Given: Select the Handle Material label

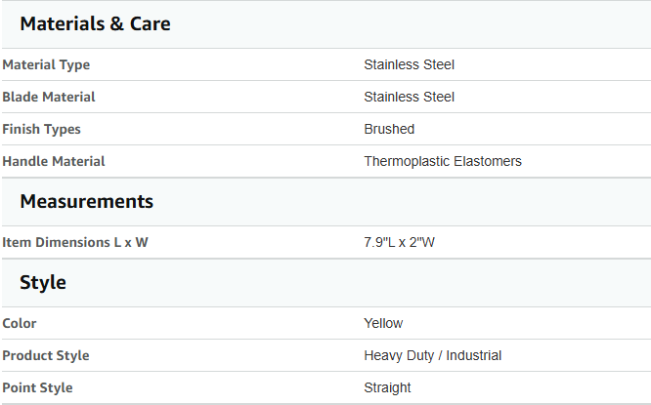Looking at the screenshot, I should click(54, 161).
